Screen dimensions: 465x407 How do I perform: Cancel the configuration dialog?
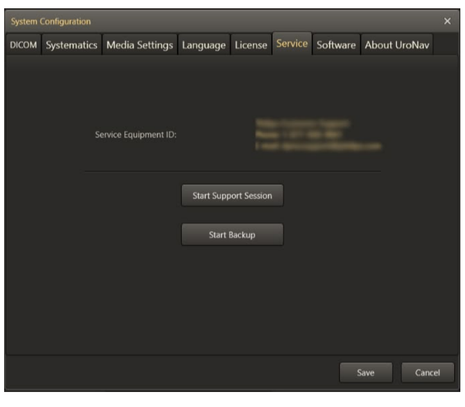pos(427,372)
